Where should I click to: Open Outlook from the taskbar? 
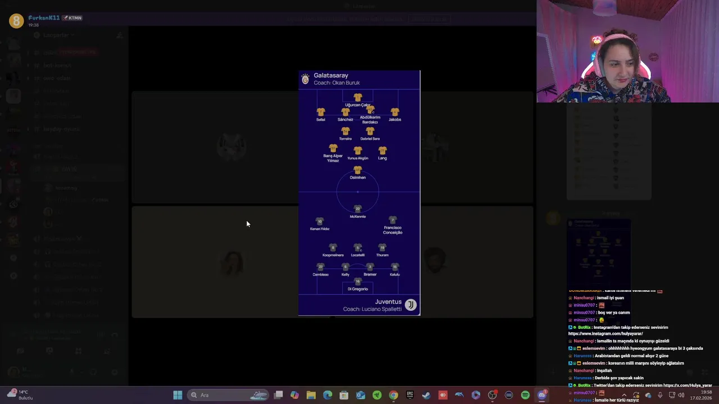360,395
